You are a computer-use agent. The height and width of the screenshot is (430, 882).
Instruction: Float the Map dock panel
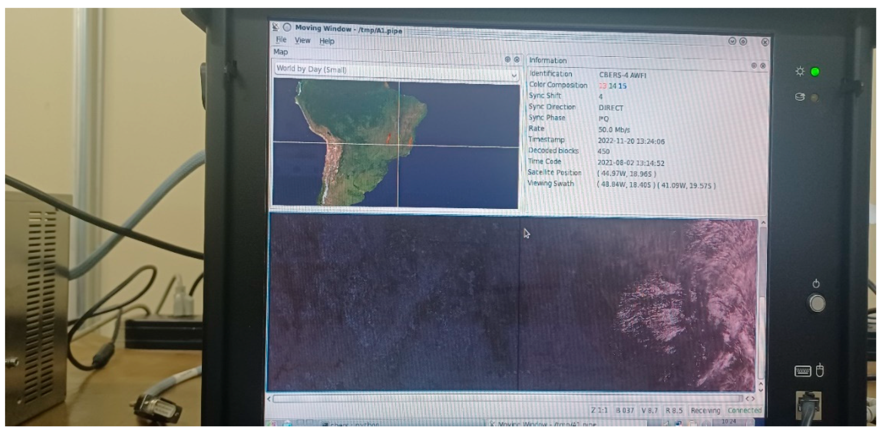[x=507, y=59]
